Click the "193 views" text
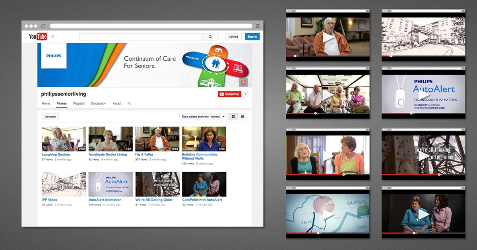 point(188,163)
